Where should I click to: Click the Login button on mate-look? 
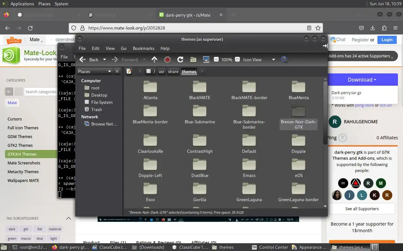pyautogui.click(x=387, y=40)
